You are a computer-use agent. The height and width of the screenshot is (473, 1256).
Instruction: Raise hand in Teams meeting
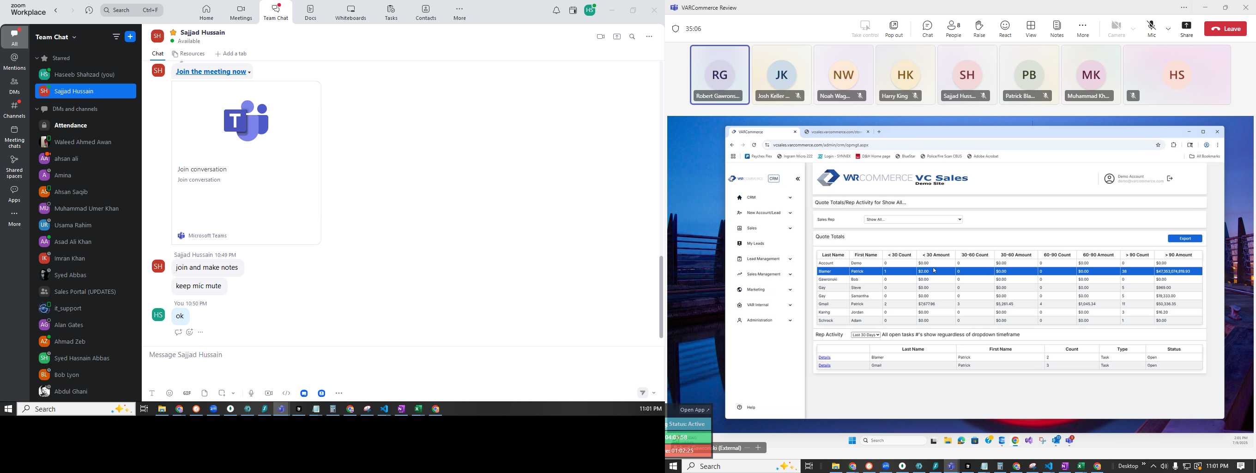[979, 29]
